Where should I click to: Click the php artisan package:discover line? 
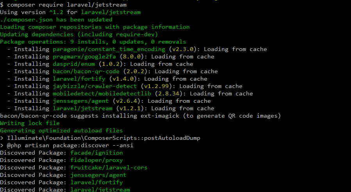tap(67, 145)
